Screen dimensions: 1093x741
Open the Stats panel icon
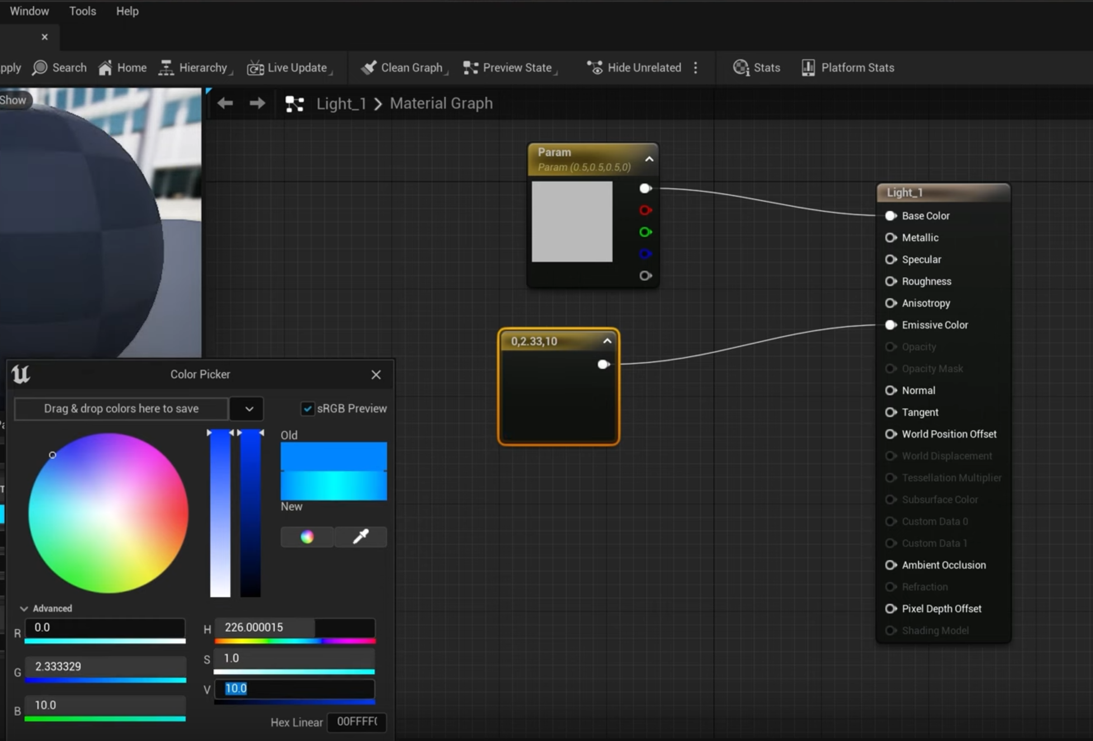(x=741, y=68)
